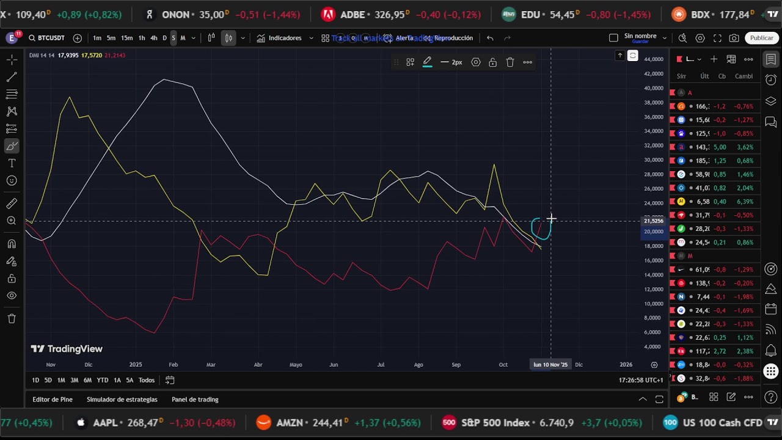The image size is (782, 440).
Task: Select the 6M date range
Action: (x=87, y=380)
